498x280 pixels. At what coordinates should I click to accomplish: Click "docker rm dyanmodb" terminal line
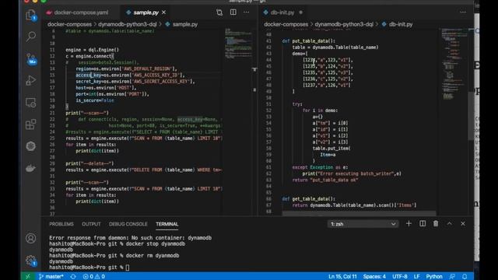tap(114, 256)
